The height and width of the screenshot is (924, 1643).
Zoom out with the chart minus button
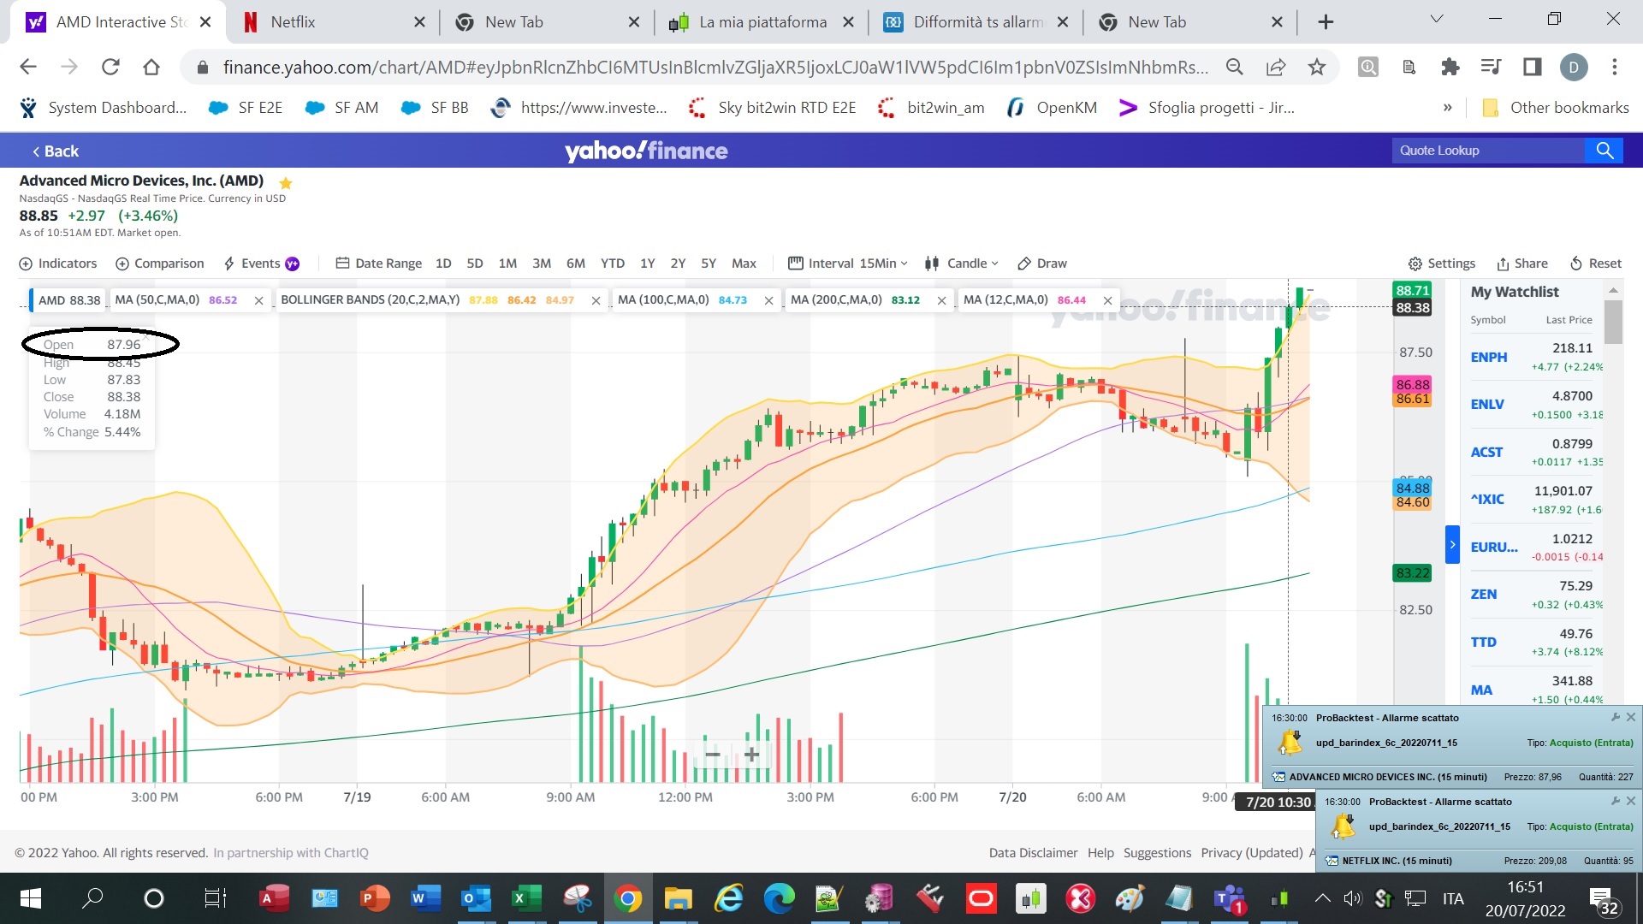pyautogui.click(x=712, y=755)
